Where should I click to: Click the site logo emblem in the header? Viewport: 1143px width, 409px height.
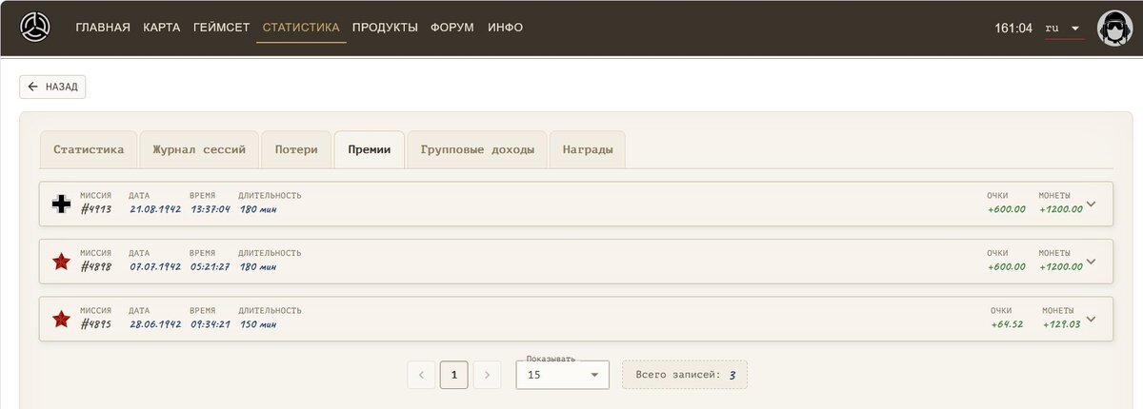pos(35,28)
